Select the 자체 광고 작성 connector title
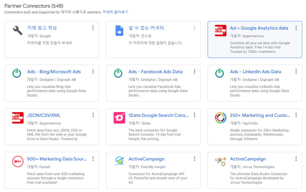Viewport: 306px width, 192px height. click(x=42, y=28)
